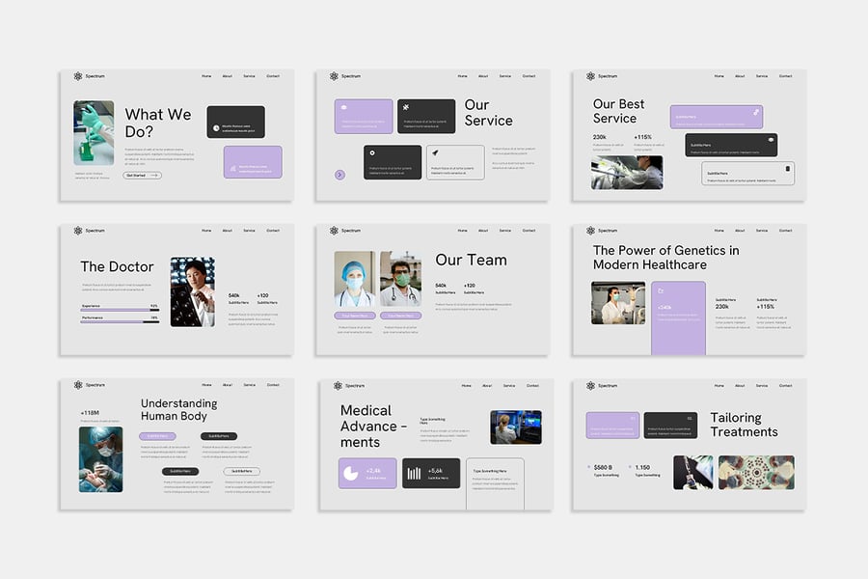868x579 pixels.
Task: Click the icon in purple Our Best Service card
Action: tap(756, 112)
